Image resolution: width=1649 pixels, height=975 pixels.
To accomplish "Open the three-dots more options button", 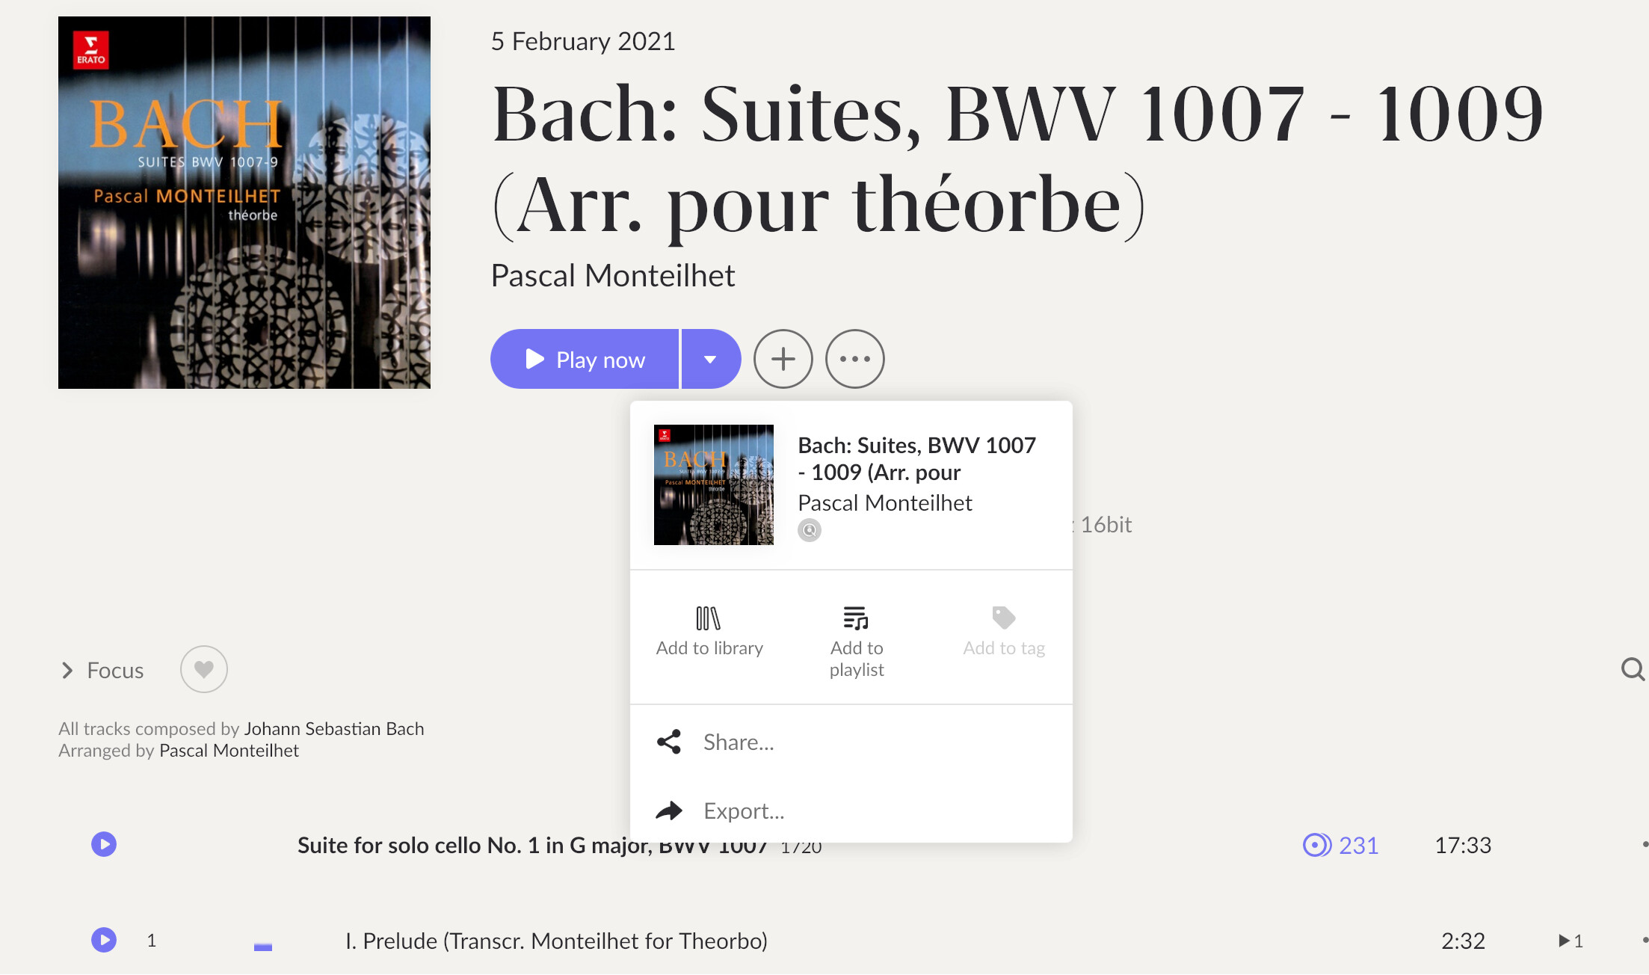I will 855,359.
